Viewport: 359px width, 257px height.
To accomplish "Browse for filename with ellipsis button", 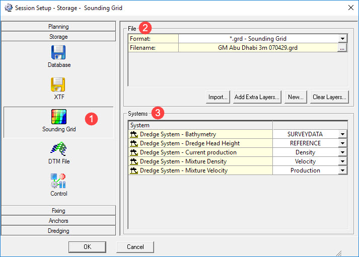I will (342, 48).
